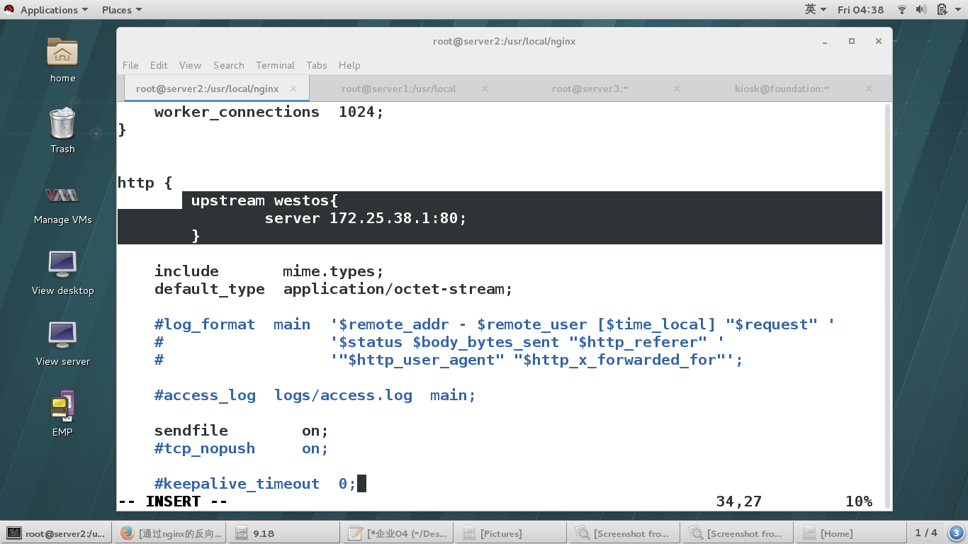Screen dimensions: 968x544
Task: Click the 1 / 4 workspace switcher
Action: (926, 533)
